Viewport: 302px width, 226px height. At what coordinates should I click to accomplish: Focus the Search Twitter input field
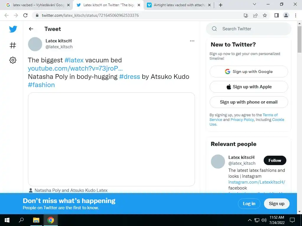pos(249,29)
